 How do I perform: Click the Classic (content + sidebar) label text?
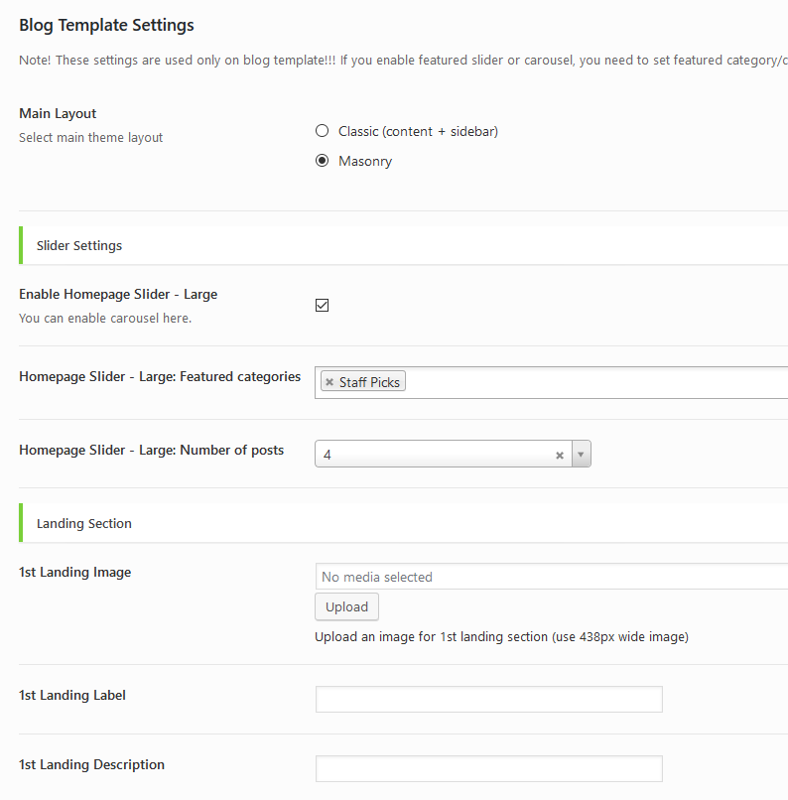pyautogui.click(x=418, y=131)
